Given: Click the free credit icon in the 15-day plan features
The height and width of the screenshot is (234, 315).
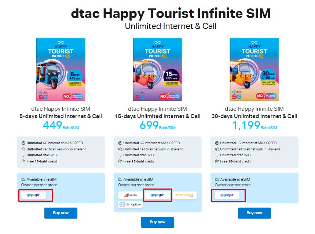Looking at the screenshot, I should [120, 161].
